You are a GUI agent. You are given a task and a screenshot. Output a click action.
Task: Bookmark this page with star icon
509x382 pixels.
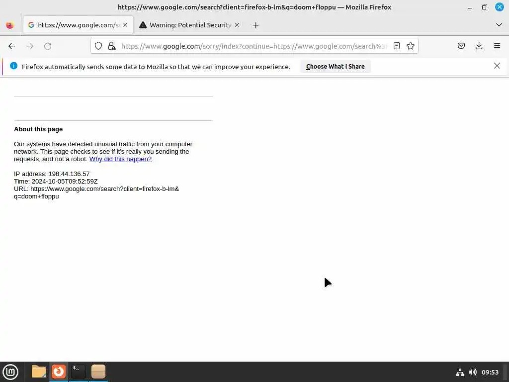pyautogui.click(x=410, y=46)
